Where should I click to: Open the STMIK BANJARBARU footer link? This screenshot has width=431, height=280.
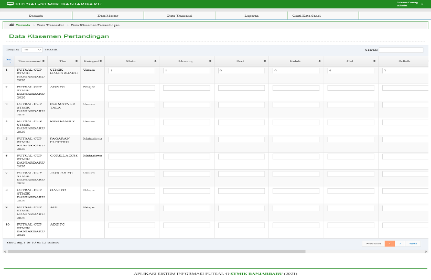tap(256, 274)
